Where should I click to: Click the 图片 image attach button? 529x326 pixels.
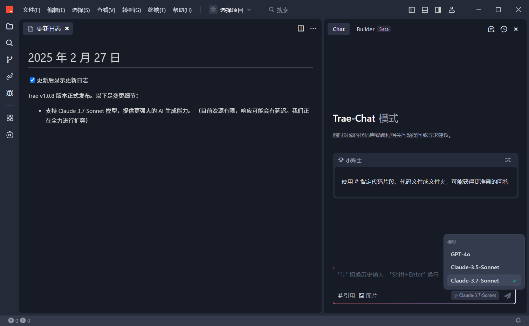pos(368,296)
